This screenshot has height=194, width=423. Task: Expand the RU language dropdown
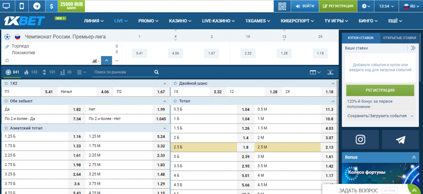click(409, 6)
